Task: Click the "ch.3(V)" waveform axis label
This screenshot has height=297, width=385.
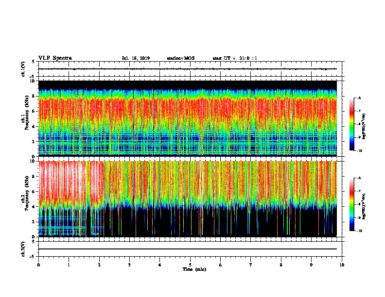Action: [23, 249]
